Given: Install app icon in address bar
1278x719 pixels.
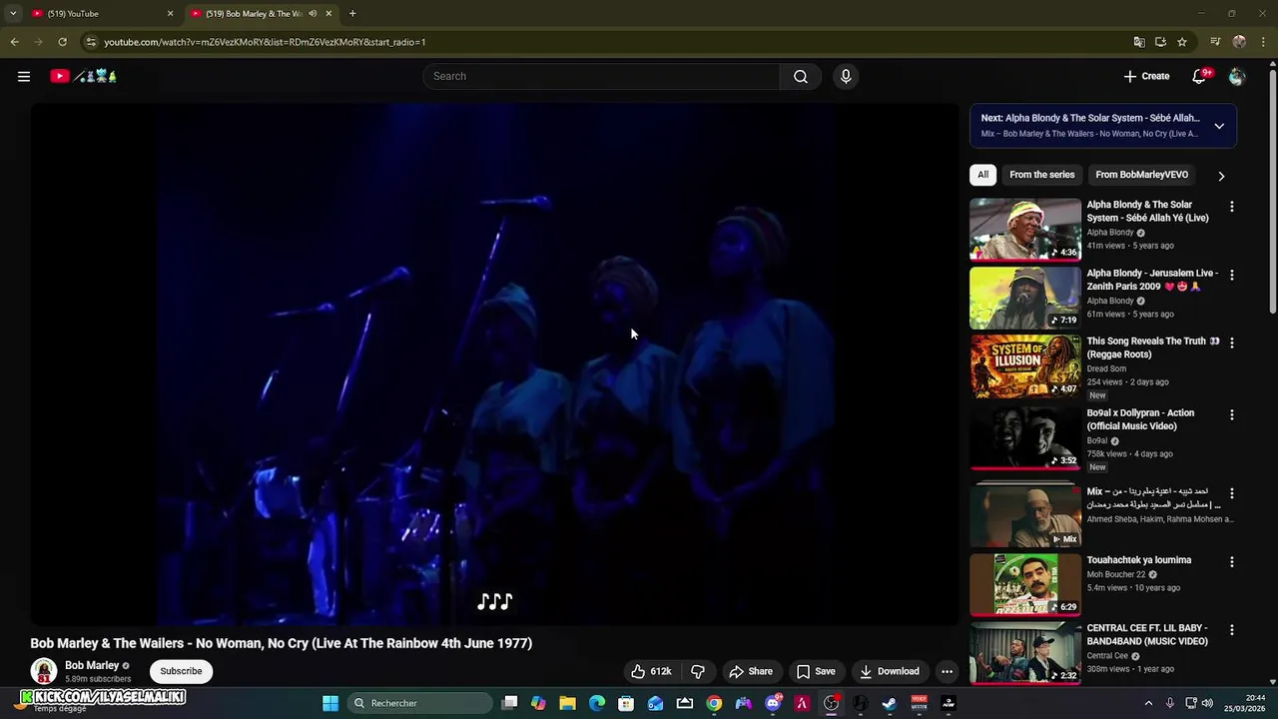Looking at the screenshot, I should tap(1160, 42).
